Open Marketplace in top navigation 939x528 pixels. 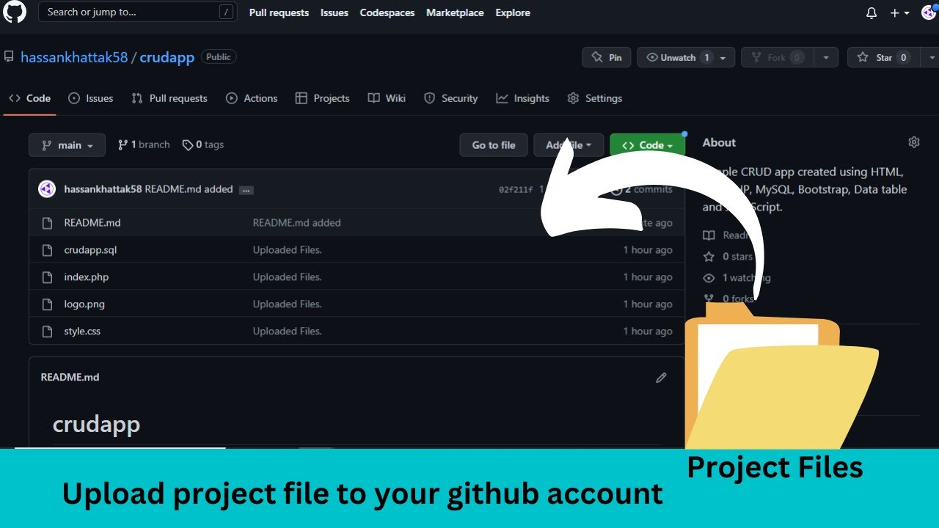point(455,12)
